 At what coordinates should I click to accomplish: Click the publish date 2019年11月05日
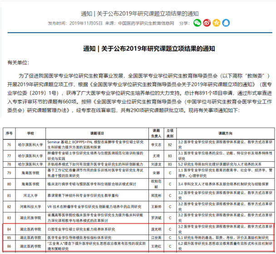click(x=86, y=23)
